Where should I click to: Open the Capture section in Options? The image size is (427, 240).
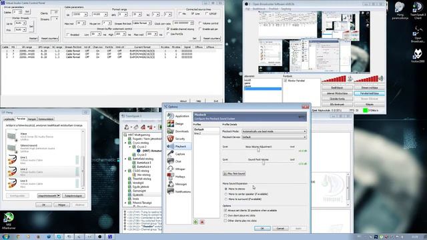[x=178, y=154]
